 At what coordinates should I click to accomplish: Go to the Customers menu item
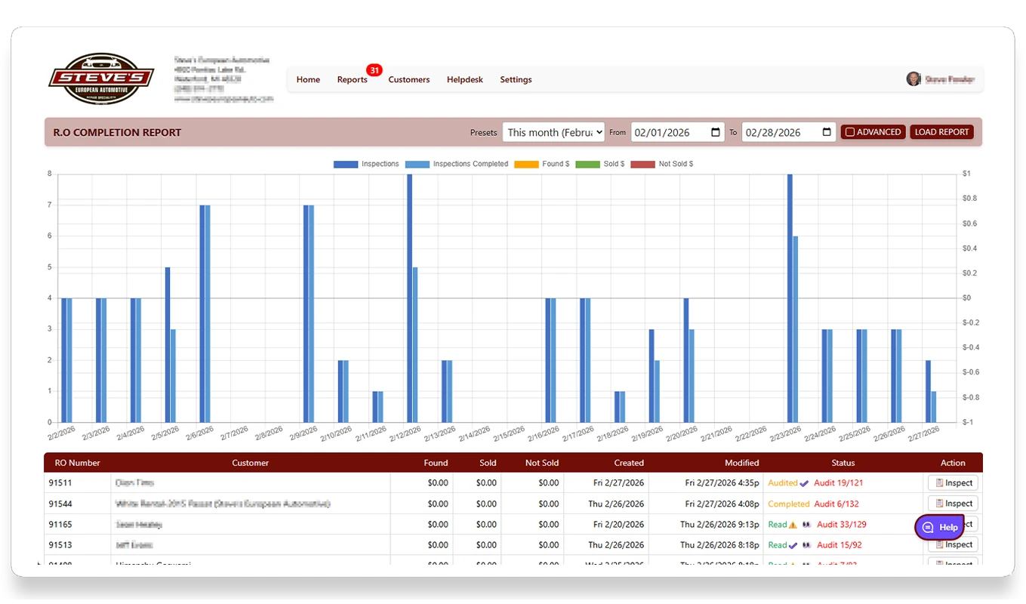408,79
